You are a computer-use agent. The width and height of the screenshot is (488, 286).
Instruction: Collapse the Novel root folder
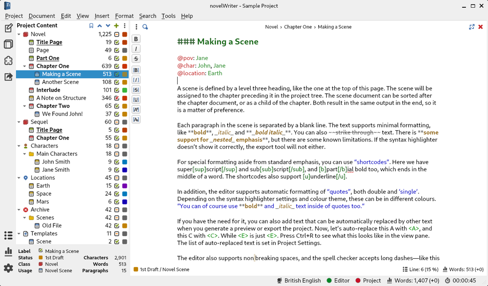click(x=19, y=34)
